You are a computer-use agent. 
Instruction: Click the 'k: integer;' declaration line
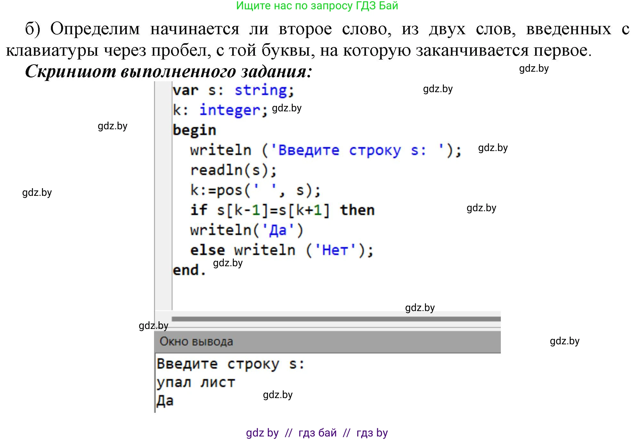pos(220,110)
